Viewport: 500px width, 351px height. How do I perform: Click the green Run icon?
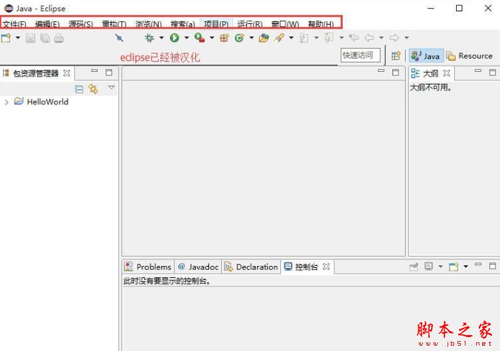(x=175, y=38)
